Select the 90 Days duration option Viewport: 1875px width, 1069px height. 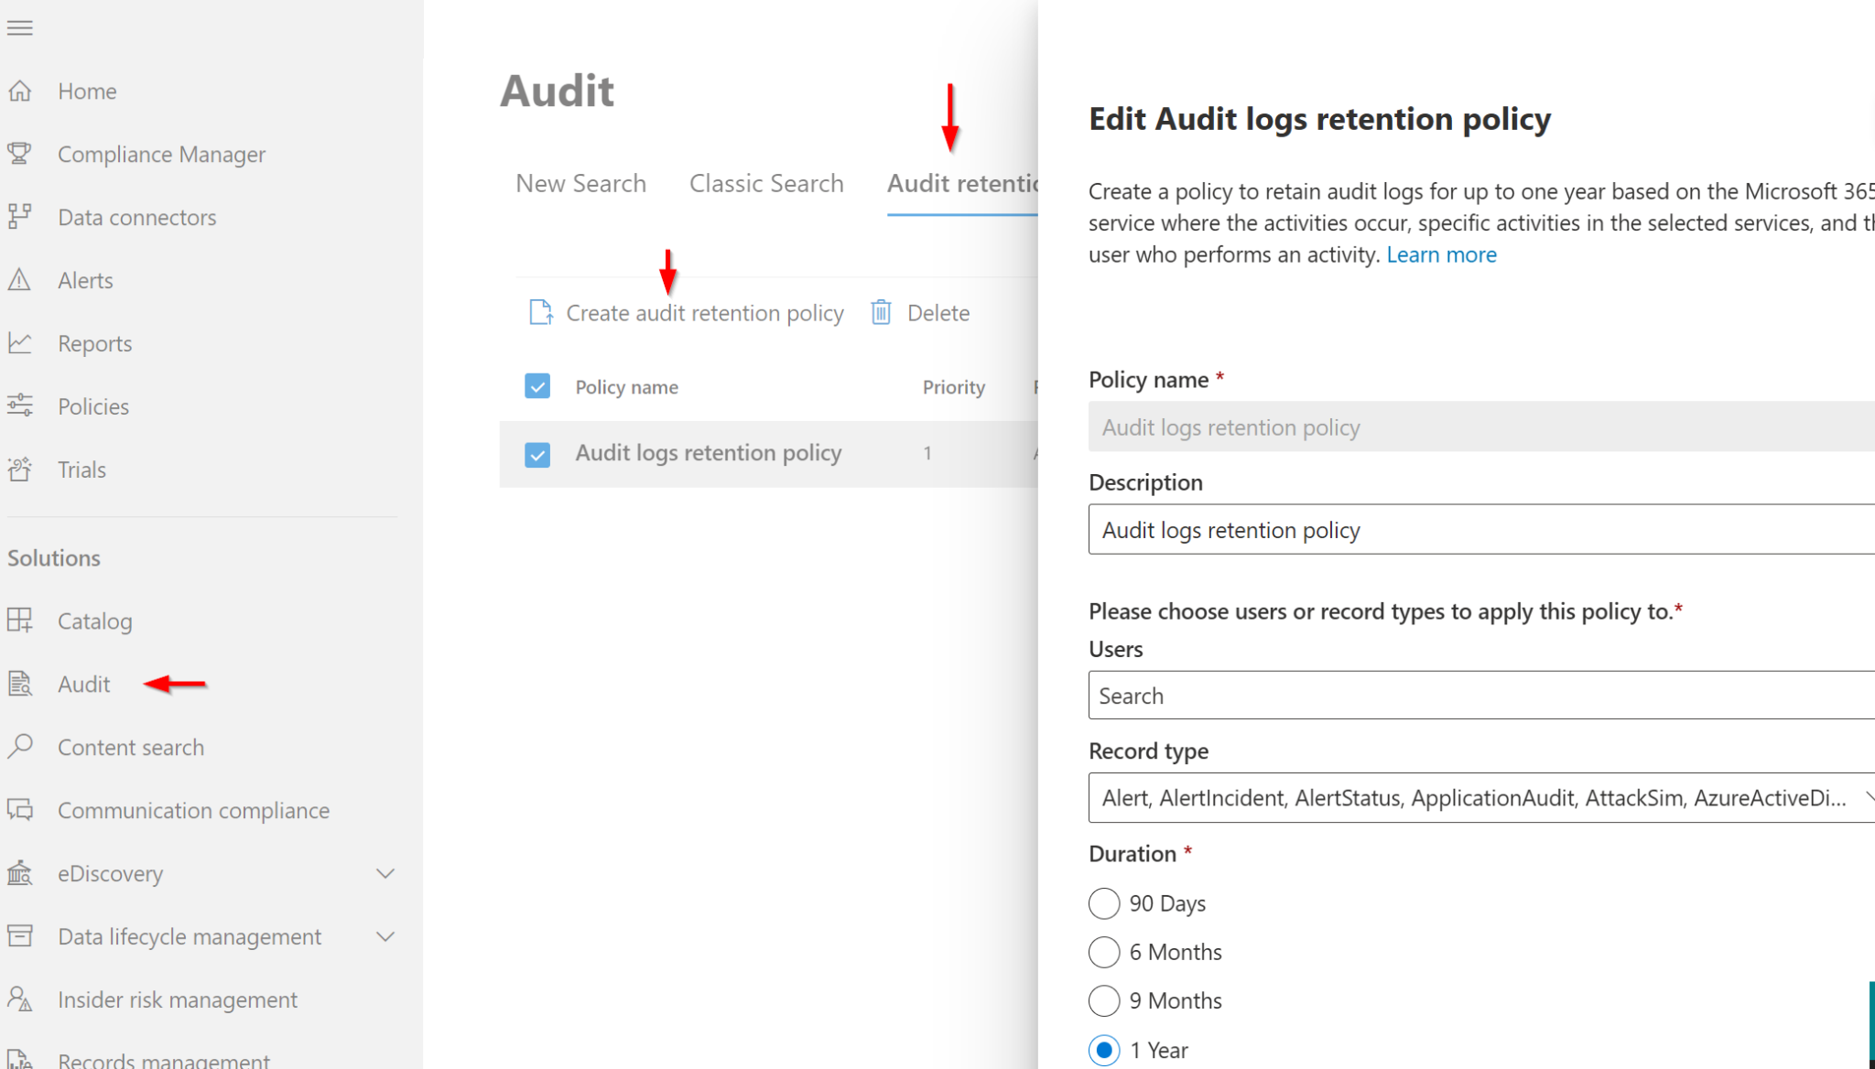[x=1104, y=903]
